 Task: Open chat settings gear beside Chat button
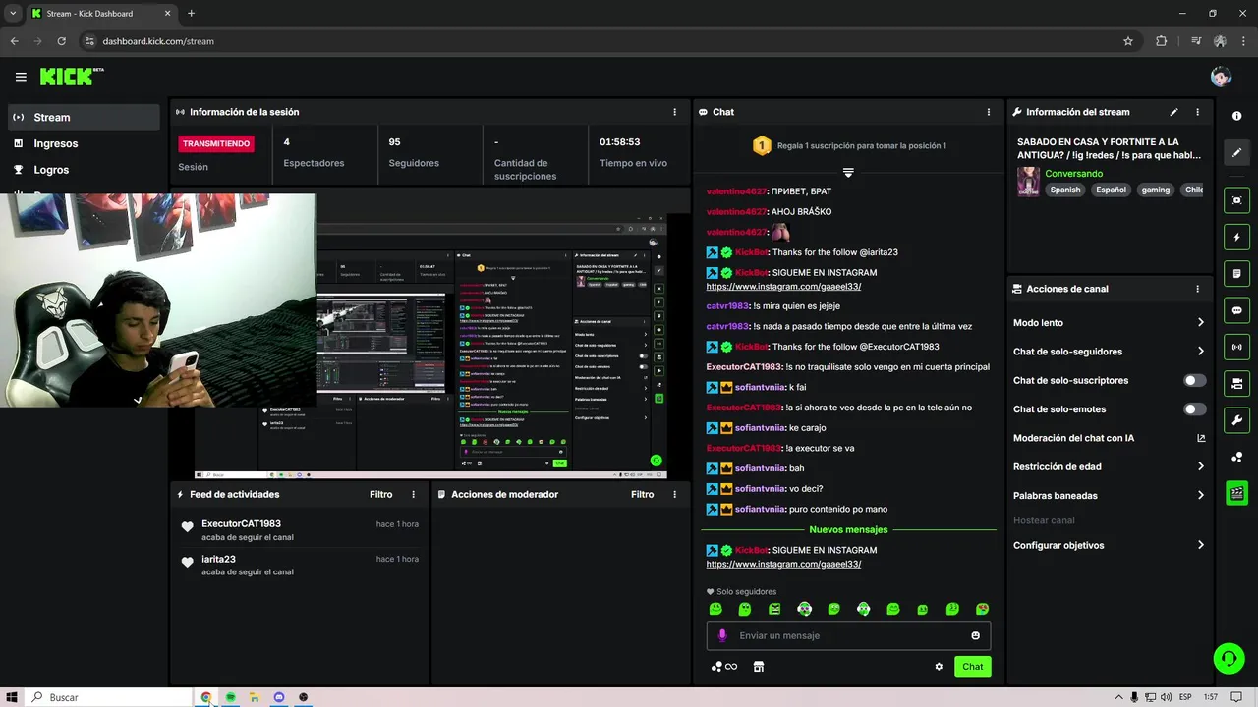pyautogui.click(x=939, y=667)
